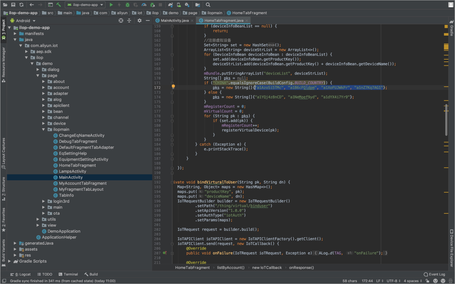Viewport: 455px width, 284px height.
Task: Click the override gutter icon on line 207
Action: 164,253
